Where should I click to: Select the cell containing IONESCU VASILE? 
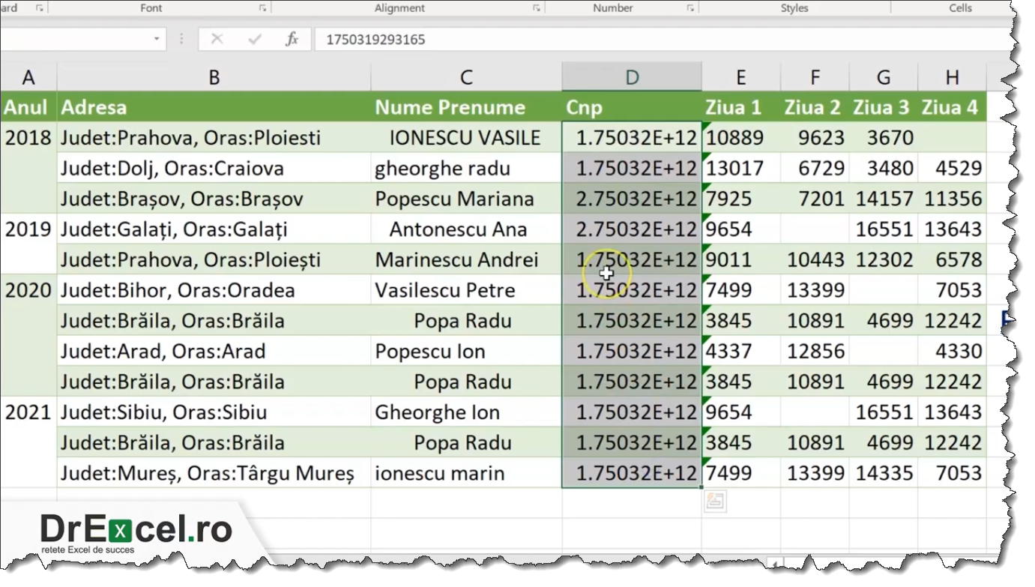coord(465,137)
